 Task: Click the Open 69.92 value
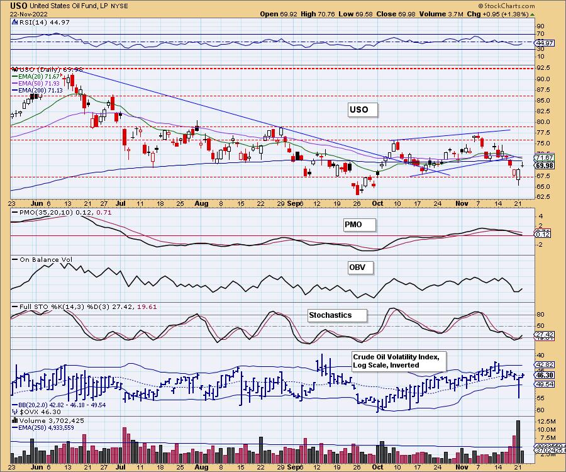279,14
